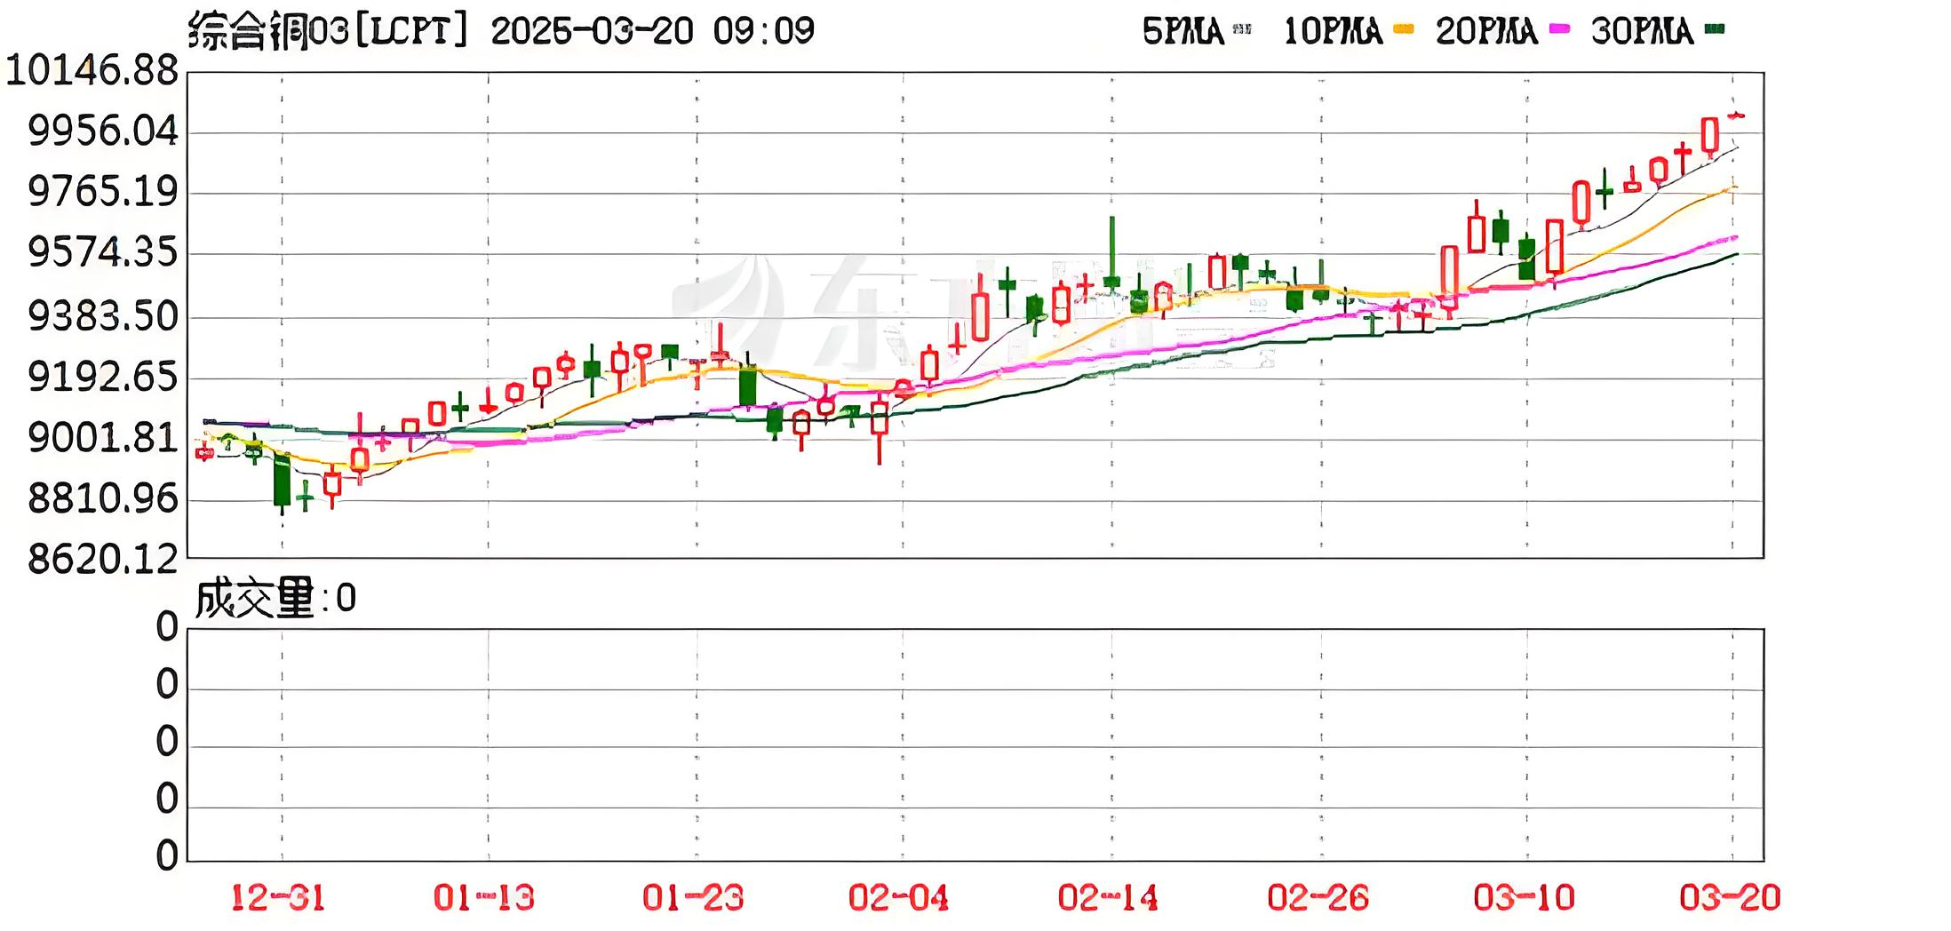
Task: Toggle the 20PMA legend label
Action: coord(1486,31)
